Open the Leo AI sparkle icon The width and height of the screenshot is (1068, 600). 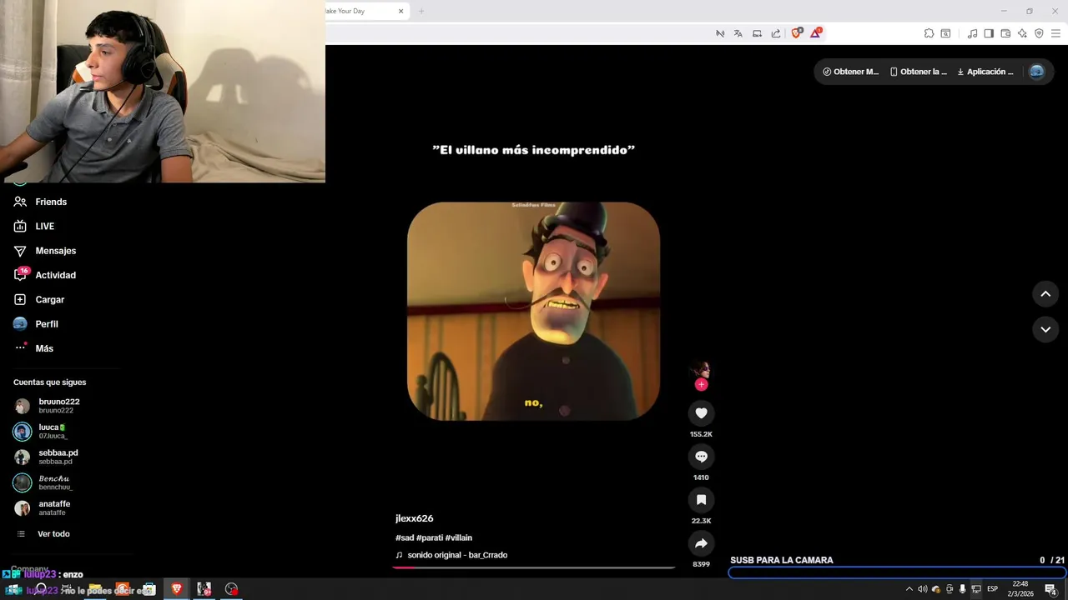tap(1022, 33)
